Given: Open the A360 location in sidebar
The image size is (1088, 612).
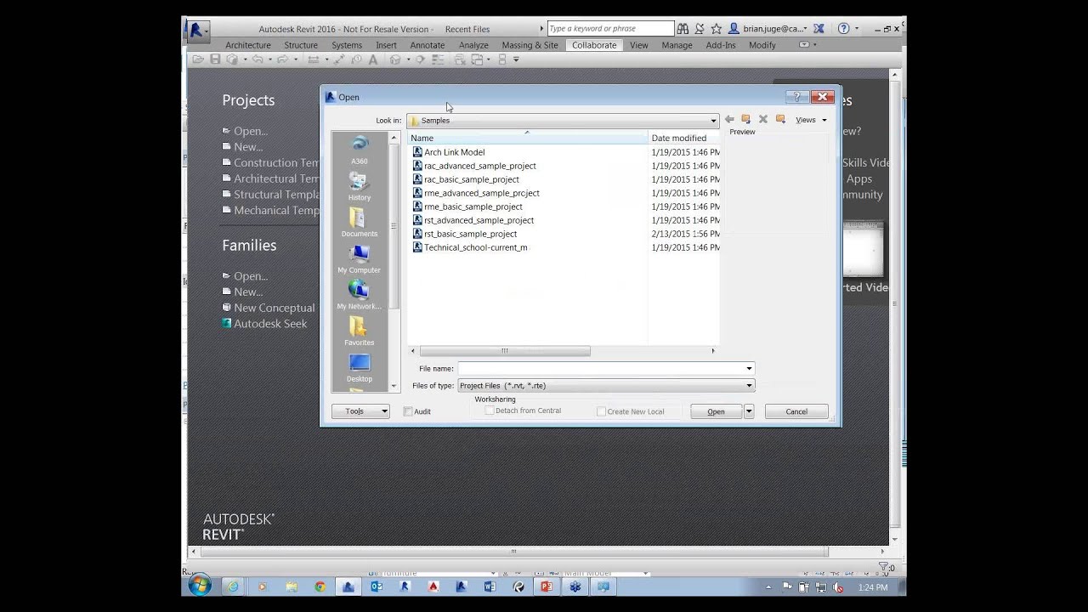Looking at the screenshot, I should click(x=360, y=149).
